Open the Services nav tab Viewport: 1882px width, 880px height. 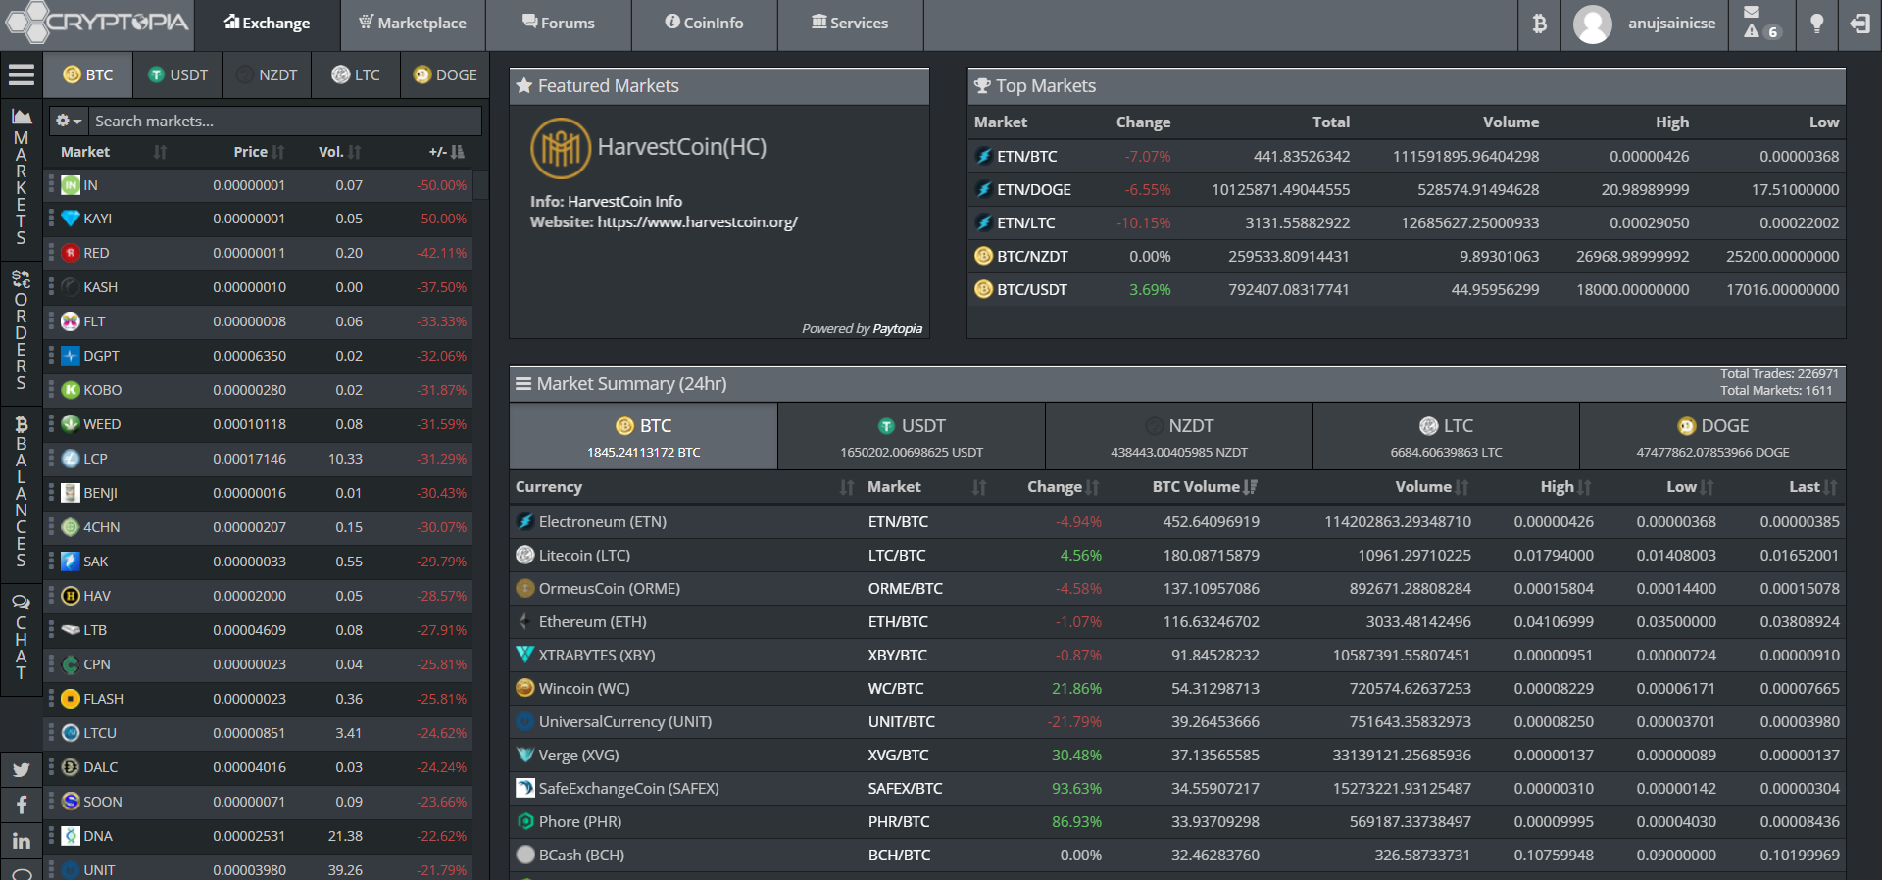click(851, 24)
